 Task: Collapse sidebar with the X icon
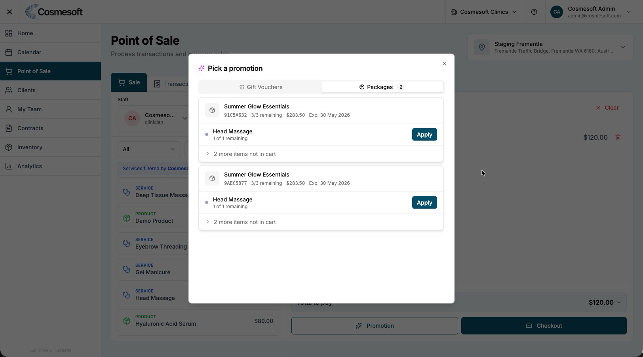point(10,12)
